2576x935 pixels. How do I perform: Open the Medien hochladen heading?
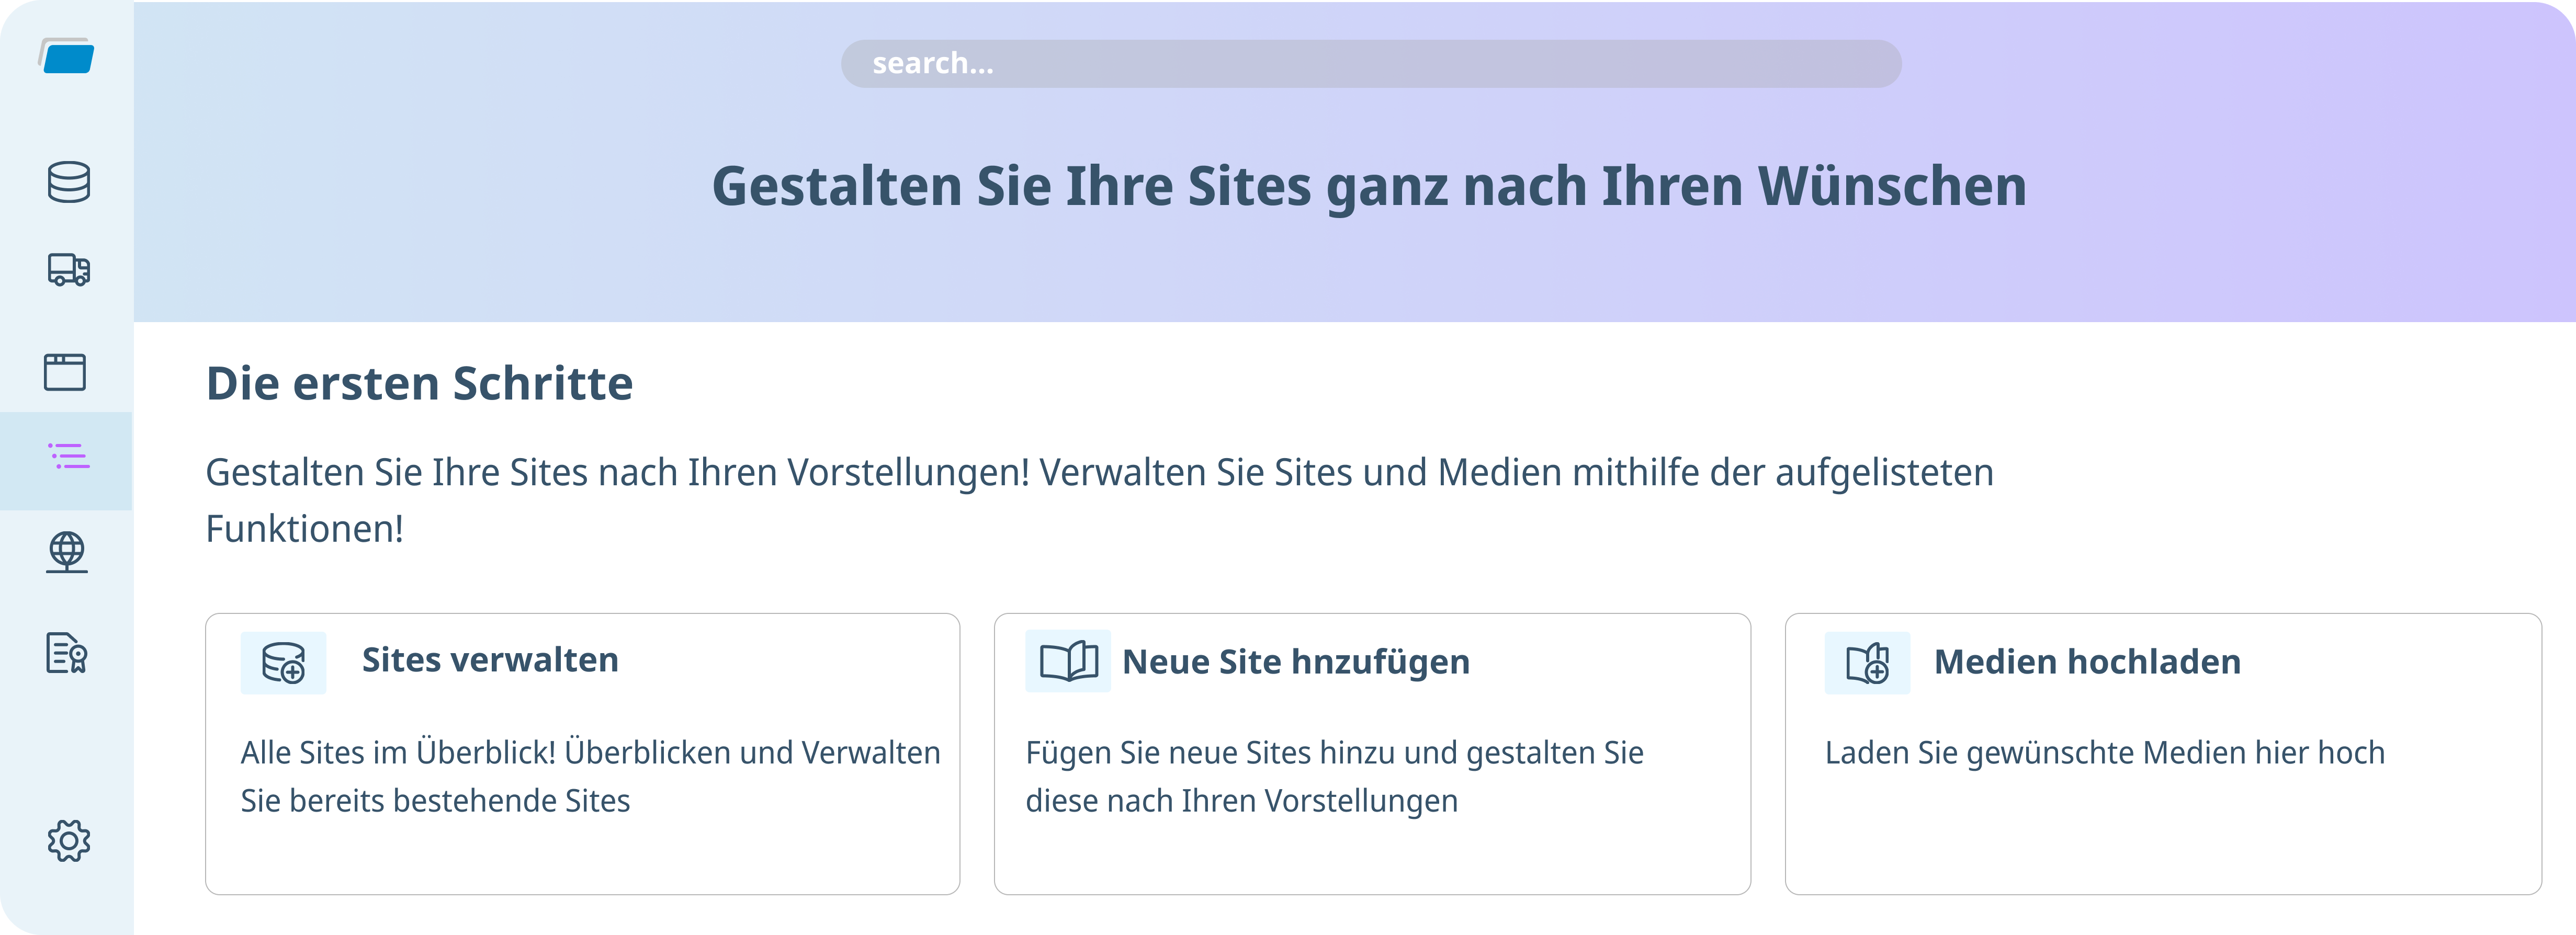pos(2087,662)
